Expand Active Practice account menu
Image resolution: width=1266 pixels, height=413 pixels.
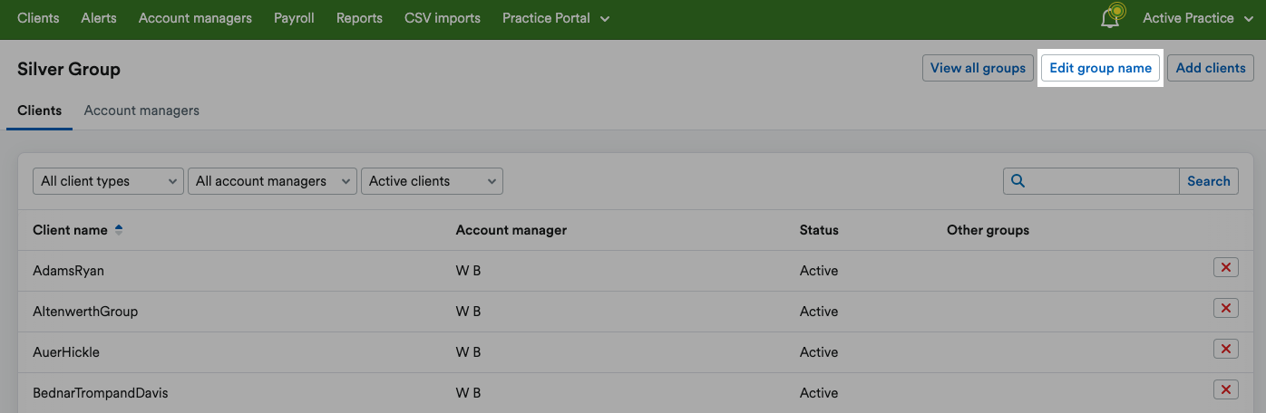tap(1198, 18)
